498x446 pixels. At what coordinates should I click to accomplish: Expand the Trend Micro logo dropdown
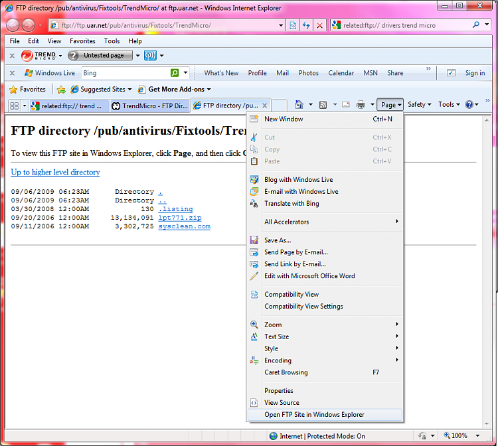60,56
